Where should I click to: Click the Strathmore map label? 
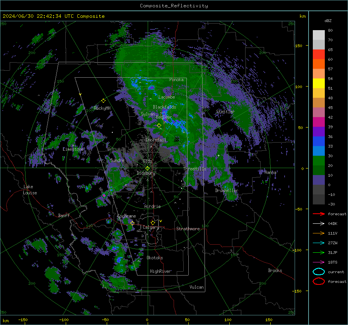188,229
